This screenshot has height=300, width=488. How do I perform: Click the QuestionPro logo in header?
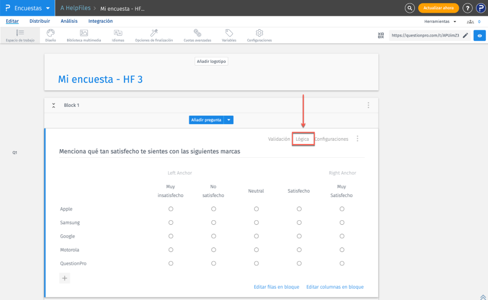(x=8, y=8)
